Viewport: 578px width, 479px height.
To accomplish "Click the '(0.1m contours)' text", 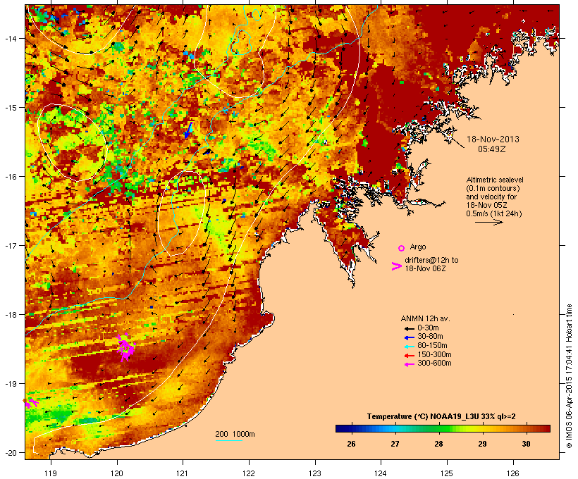I will pyautogui.click(x=493, y=188).
